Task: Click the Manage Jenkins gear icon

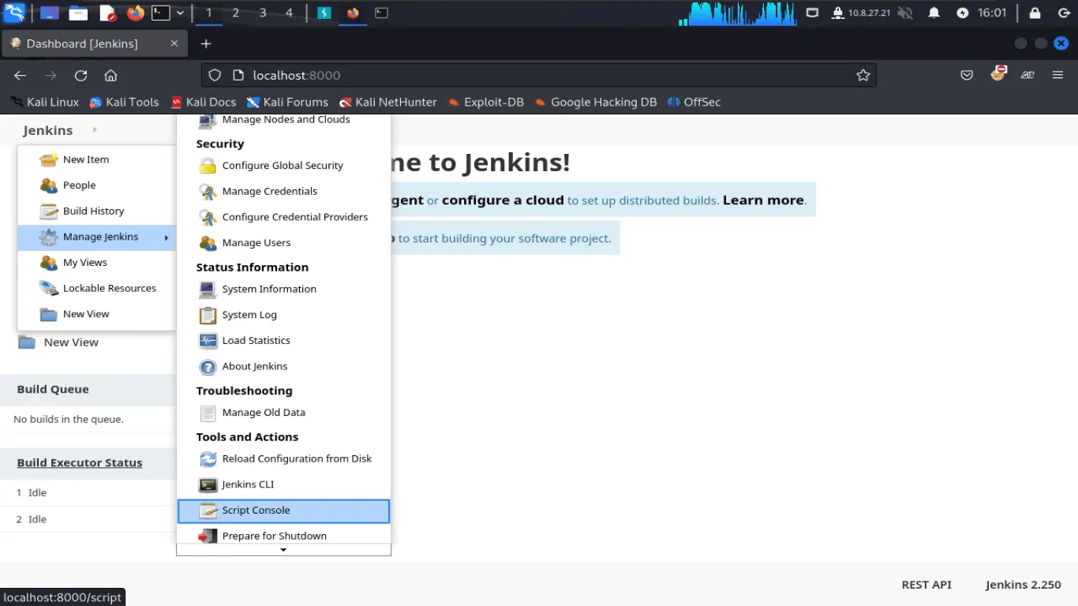Action: pyautogui.click(x=49, y=237)
